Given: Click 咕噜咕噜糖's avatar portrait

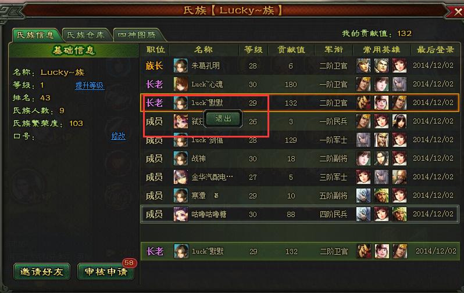Looking at the screenshot, I should coord(180,214).
